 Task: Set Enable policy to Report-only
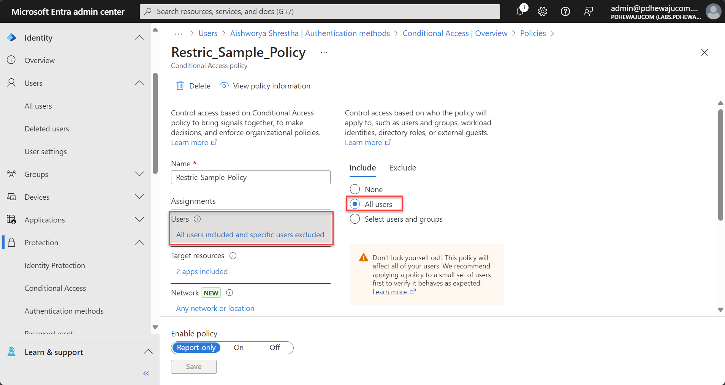pyautogui.click(x=196, y=347)
